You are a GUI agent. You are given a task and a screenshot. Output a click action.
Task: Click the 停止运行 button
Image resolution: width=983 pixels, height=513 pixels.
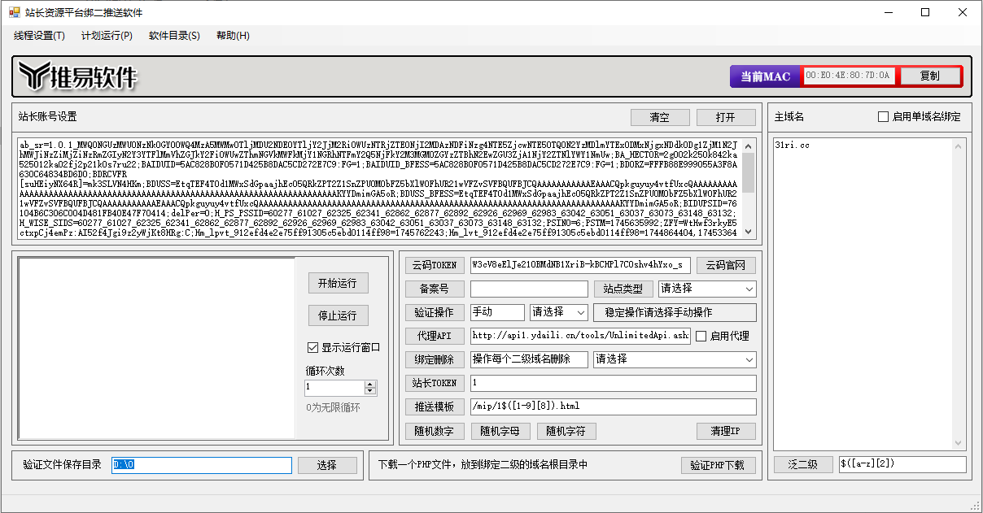(x=338, y=315)
